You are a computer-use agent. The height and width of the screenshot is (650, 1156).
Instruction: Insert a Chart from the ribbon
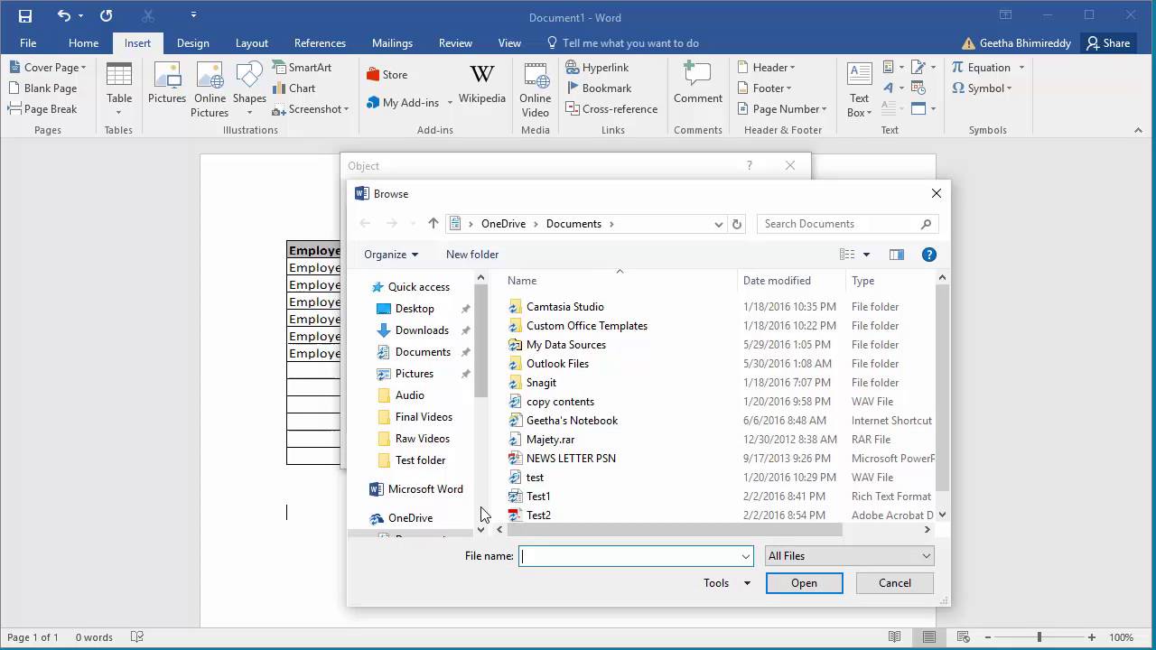point(294,88)
